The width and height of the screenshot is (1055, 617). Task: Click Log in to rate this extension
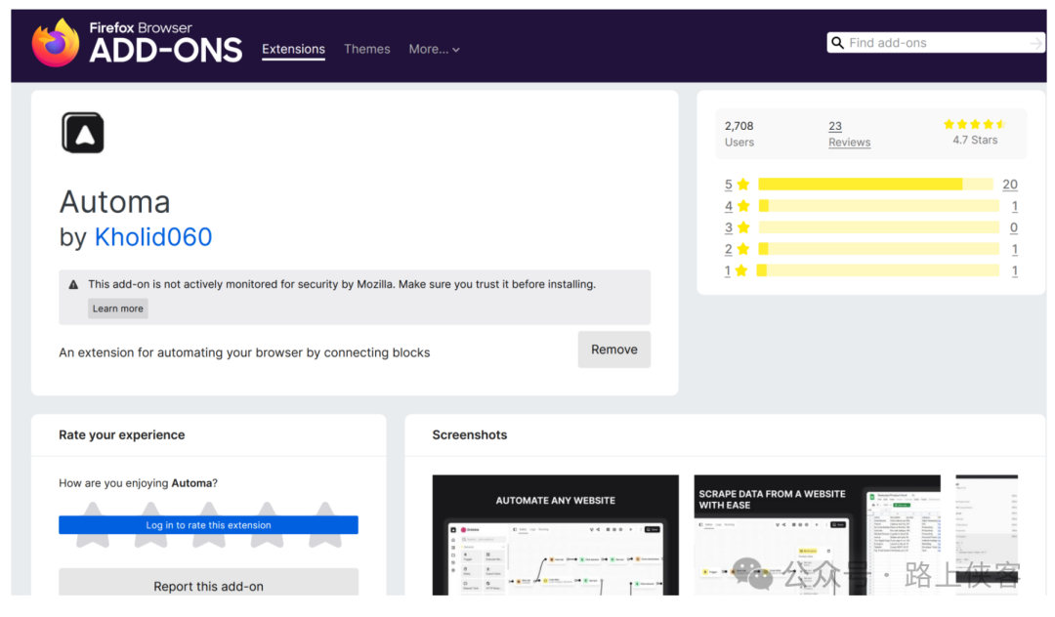click(209, 525)
